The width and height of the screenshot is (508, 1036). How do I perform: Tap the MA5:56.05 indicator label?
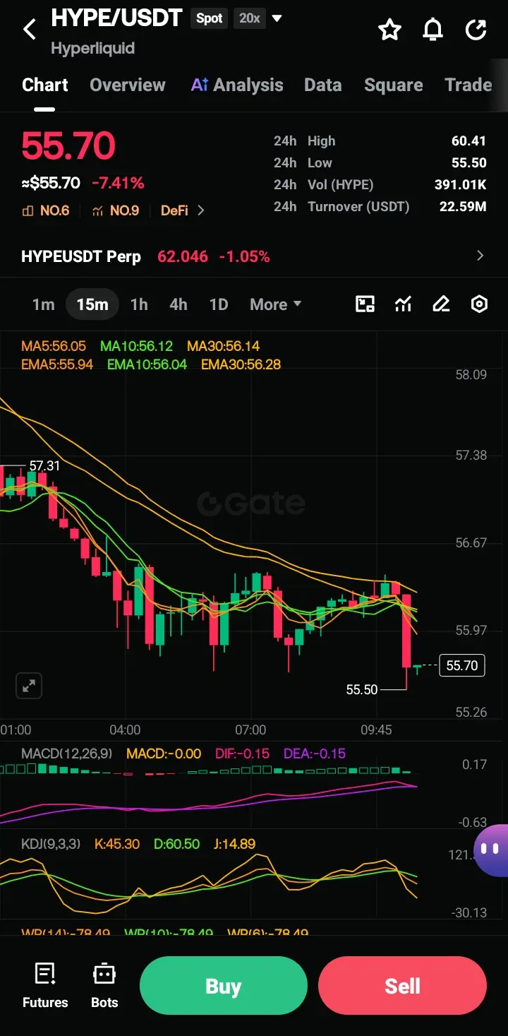coord(54,346)
